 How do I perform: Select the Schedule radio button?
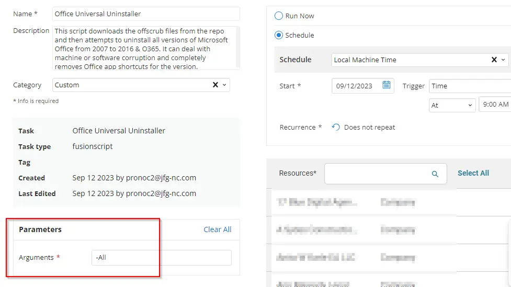pos(279,35)
